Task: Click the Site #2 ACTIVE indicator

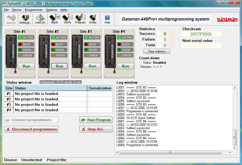Action: pyautogui.click(x=59, y=37)
